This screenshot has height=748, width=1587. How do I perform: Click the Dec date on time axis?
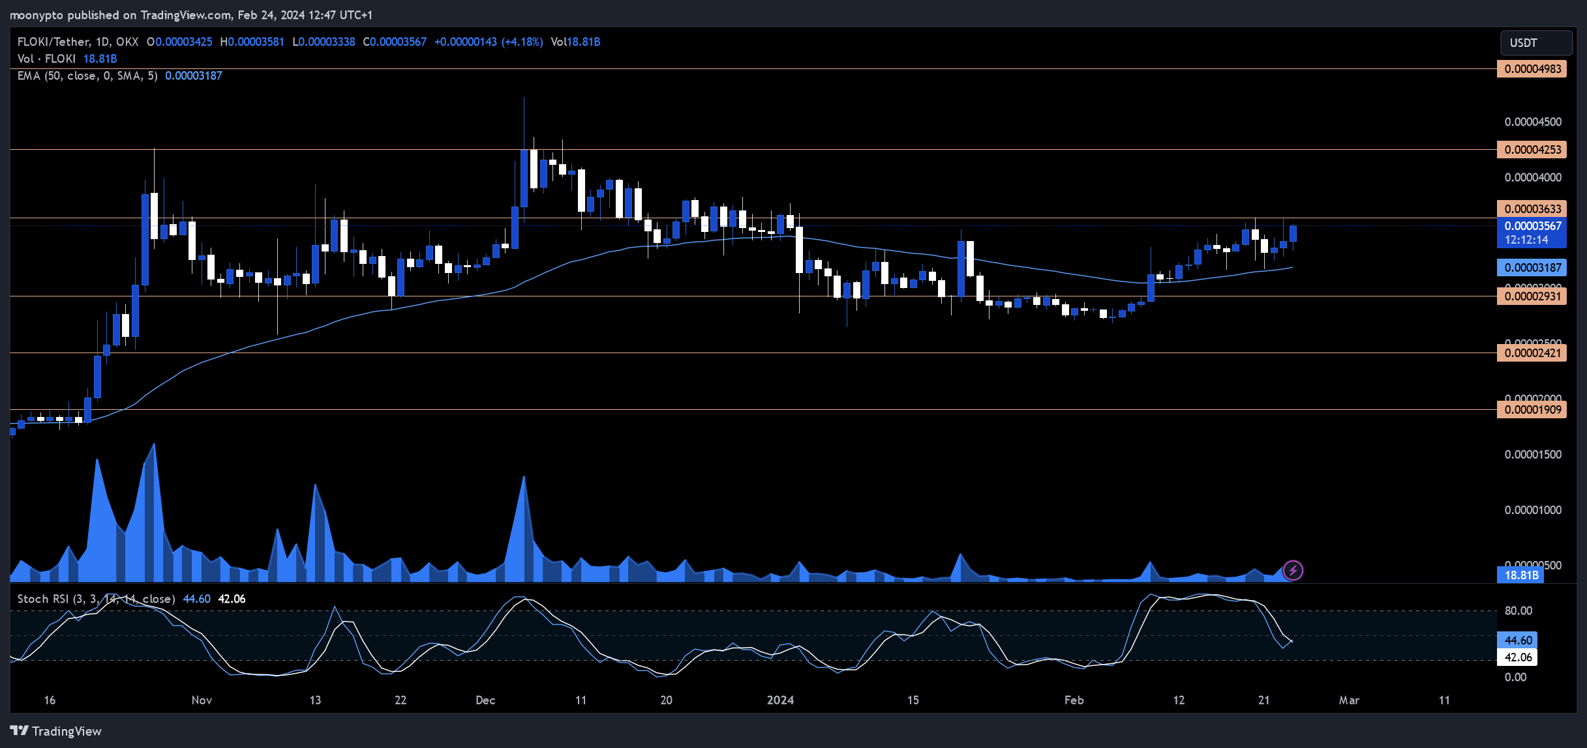pyautogui.click(x=485, y=700)
